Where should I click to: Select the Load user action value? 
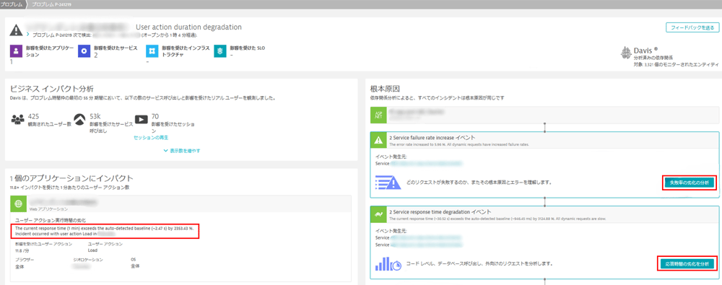[92, 251]
